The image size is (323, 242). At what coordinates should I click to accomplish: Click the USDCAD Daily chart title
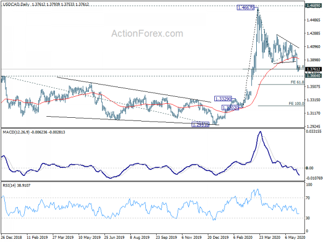point(16,4)
